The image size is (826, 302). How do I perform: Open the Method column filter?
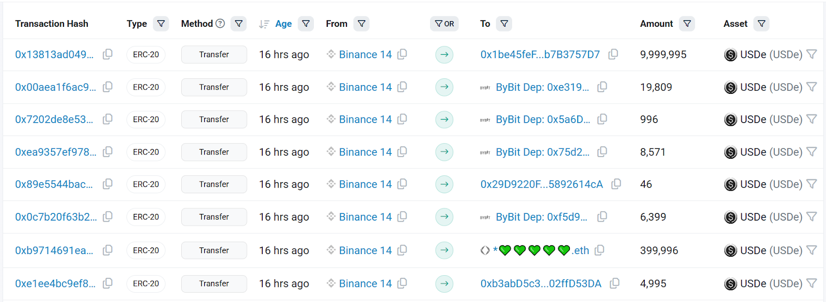239,24
